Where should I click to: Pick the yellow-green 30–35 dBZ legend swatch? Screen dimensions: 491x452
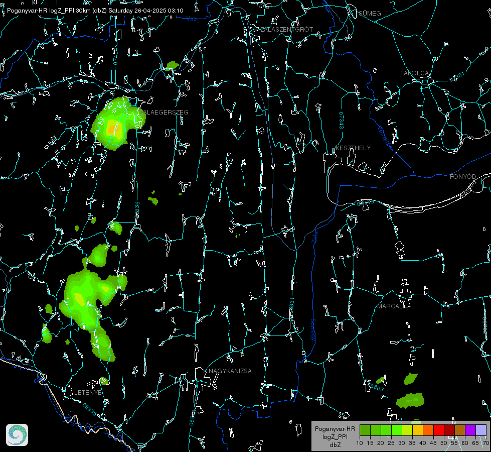(x=407, y=430)
